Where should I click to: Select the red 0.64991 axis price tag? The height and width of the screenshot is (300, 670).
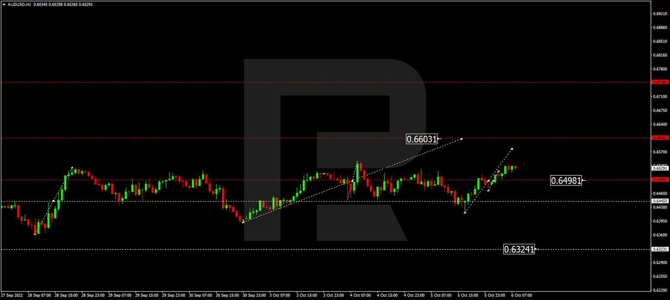click(x=660, y=180)
